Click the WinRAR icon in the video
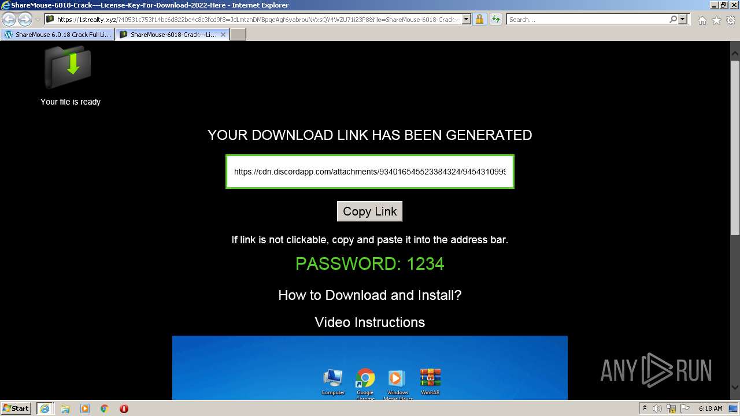The width and height of the screenshot is (740, 416). pyautogui.click(x=430, y=382)
